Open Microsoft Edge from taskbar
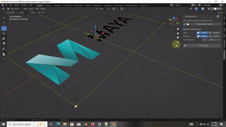This screenshot has width=226, height=127. coord(58,124)
